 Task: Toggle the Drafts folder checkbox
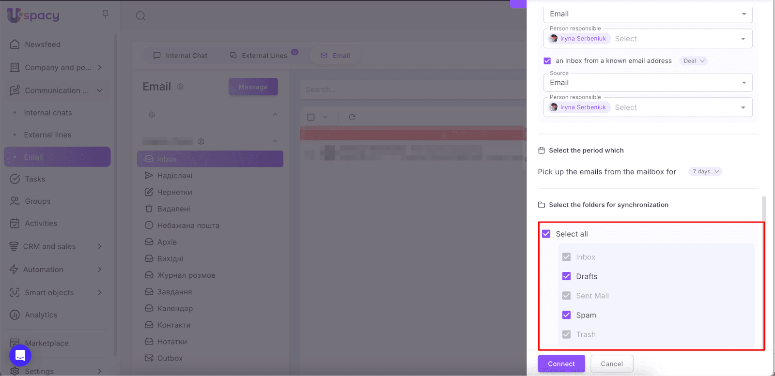[566, 276]
